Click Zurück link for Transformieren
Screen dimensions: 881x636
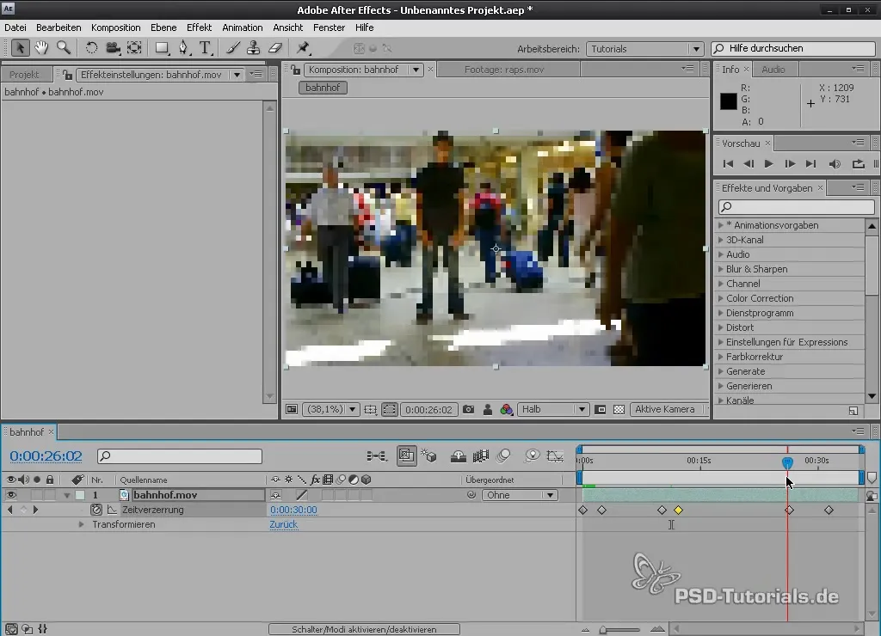tap(284, 524)
